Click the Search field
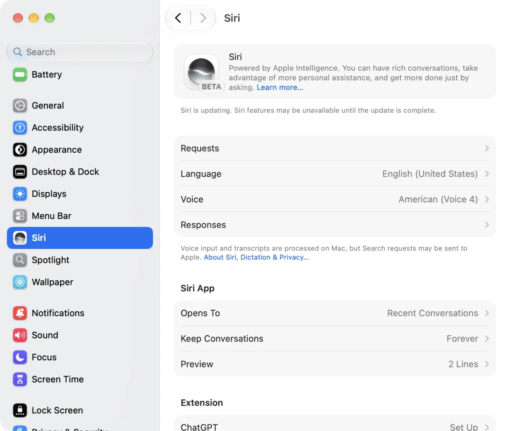This screenshot has width=510, height=431. (x=80, y=52)
